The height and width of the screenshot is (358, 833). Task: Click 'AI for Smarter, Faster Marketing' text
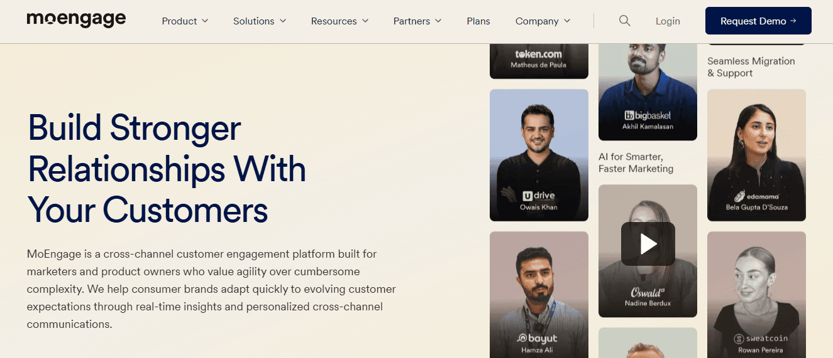[x=636, y=162]
